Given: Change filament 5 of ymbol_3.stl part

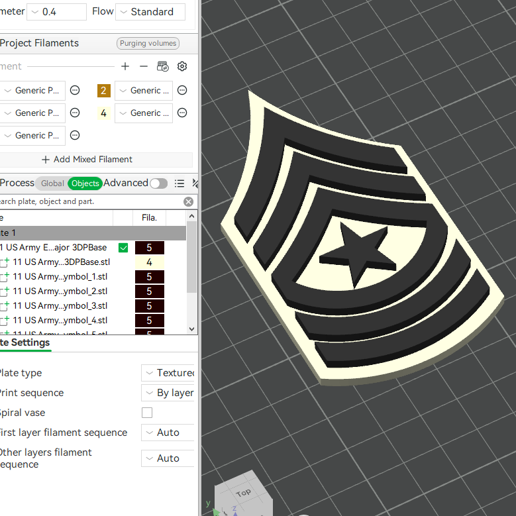Looking at the screenshot, I should pos(150,306).
